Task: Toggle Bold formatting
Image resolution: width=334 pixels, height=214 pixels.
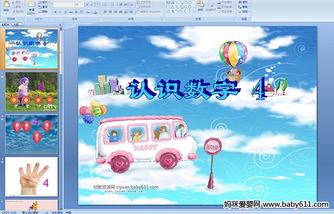Action: coord(55,12)
